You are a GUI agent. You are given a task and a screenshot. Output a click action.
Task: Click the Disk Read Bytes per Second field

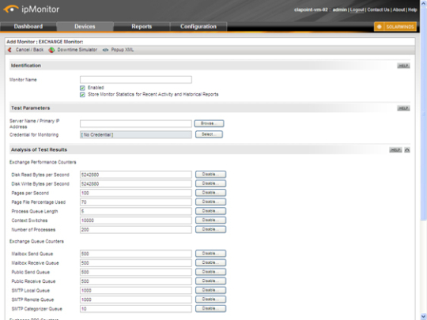pos(136,175)
